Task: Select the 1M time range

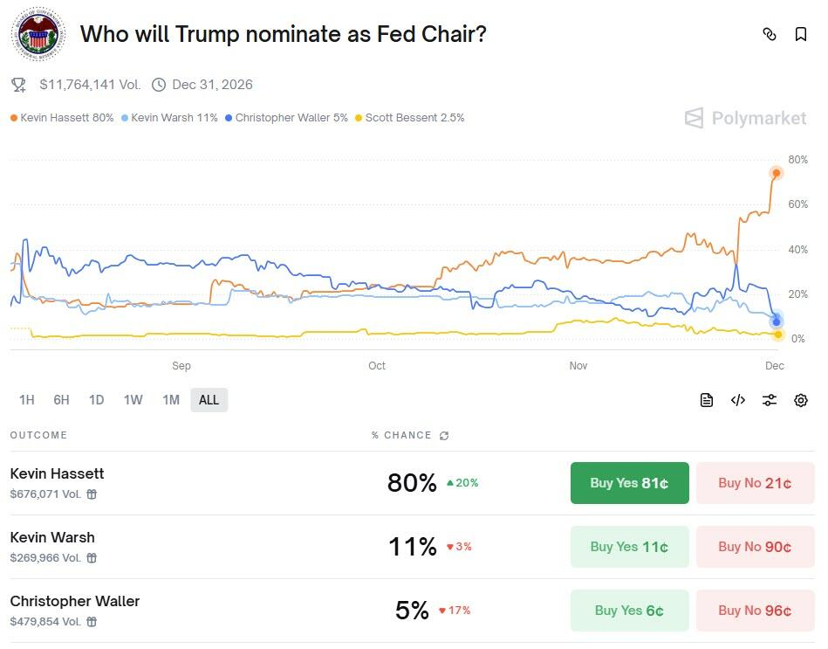Action: click(x=171, y=400)
